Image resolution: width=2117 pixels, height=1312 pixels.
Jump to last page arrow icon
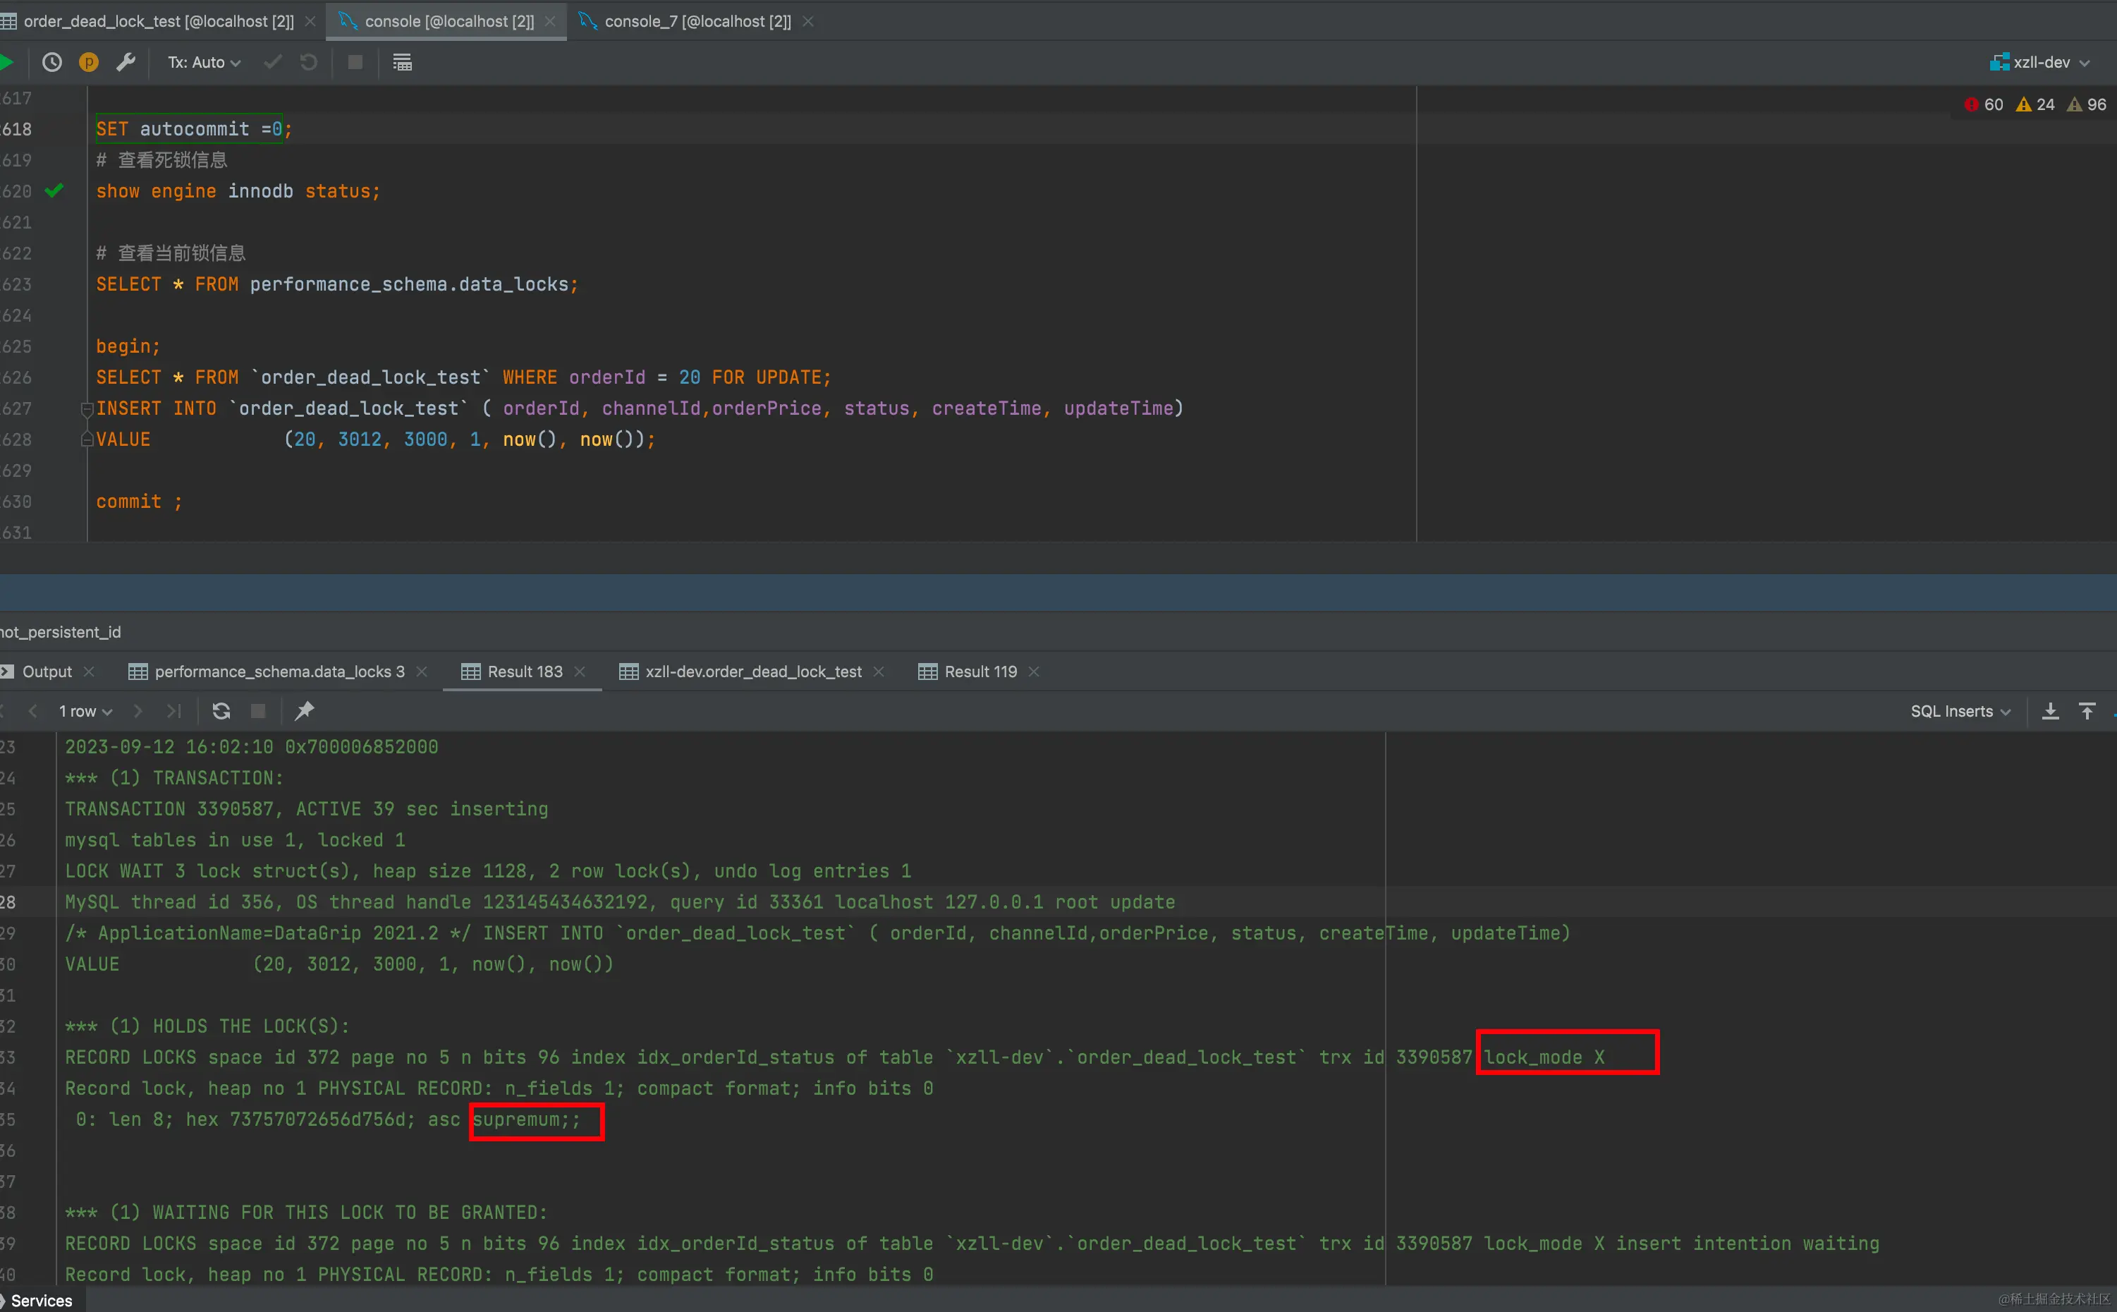pos(173,711)
